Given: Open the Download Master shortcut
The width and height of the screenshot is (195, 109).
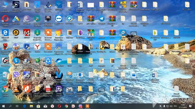Looking at the screenshot, I should point(69,77).
